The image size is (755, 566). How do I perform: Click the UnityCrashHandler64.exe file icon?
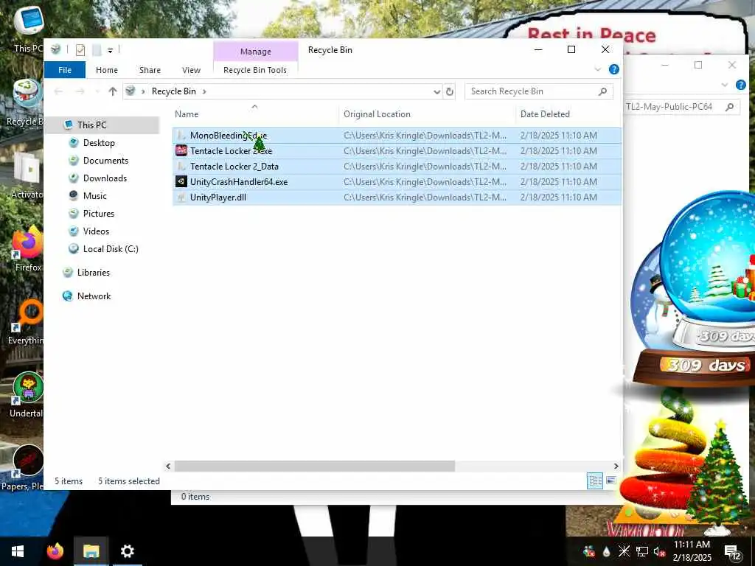coord(181,182)
